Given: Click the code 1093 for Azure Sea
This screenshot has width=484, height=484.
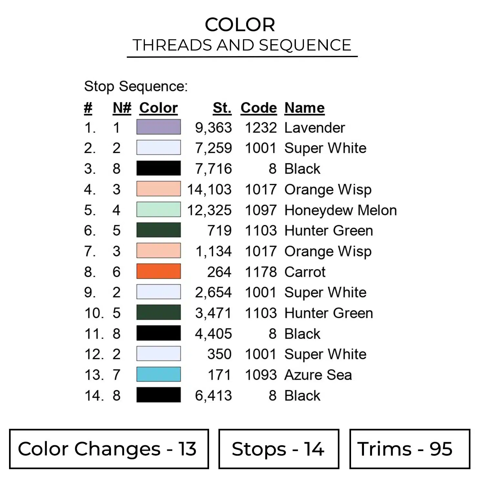Looking at the screenshot, I should click(x=261, y=375).
